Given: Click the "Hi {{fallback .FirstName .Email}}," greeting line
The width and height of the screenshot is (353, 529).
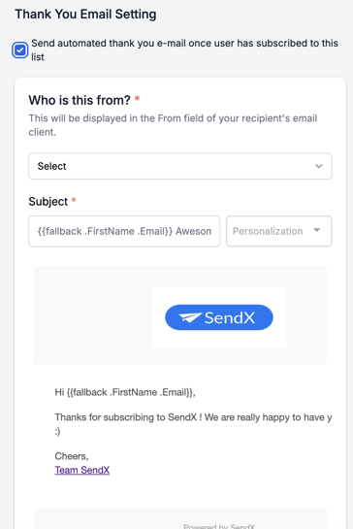Looking at the screenshot, I should [x=125, y=392].
